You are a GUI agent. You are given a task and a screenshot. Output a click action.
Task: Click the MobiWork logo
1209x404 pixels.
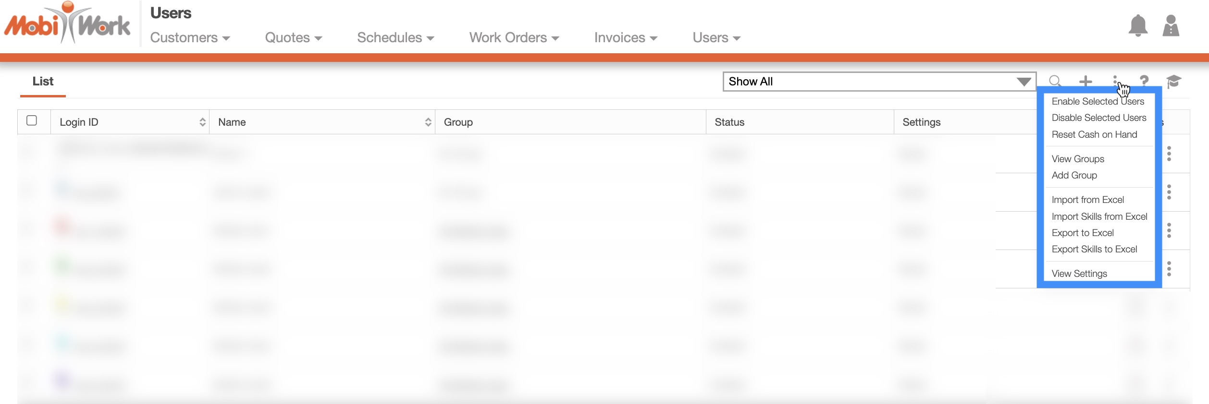coord(67,24)
